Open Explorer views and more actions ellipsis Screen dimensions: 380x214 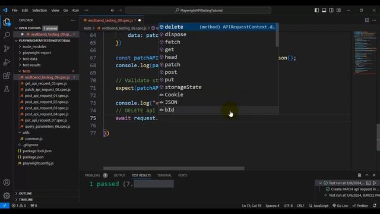point(72,20)
